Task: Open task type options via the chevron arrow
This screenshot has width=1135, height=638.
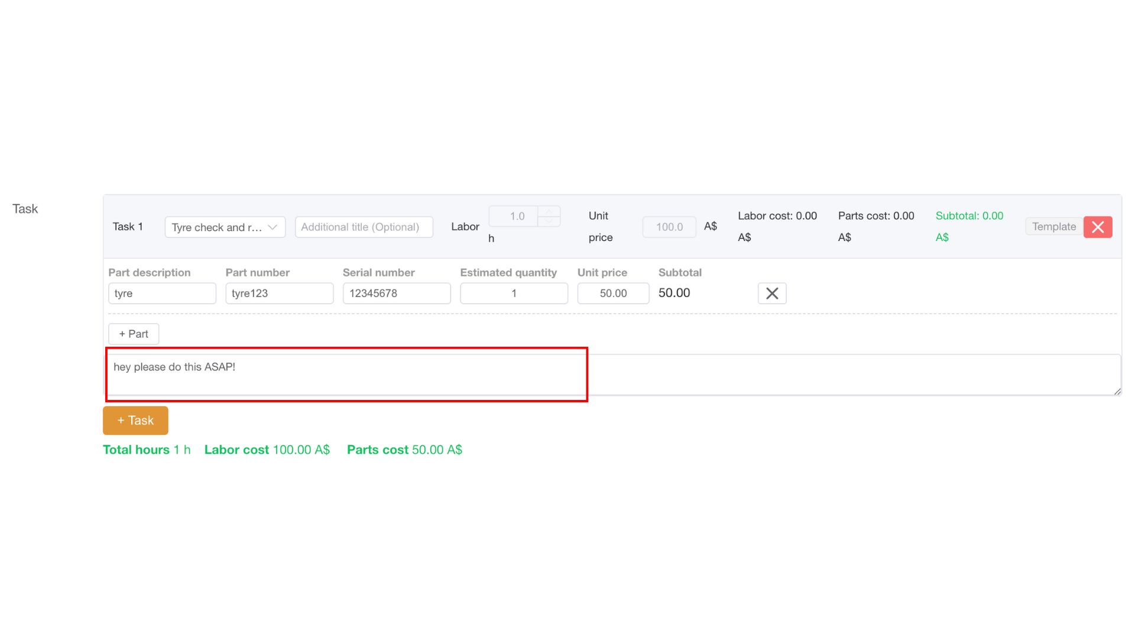Action: (x=273, y=227)
